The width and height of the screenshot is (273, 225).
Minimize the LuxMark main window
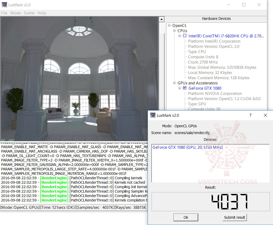tap(229, 5)
